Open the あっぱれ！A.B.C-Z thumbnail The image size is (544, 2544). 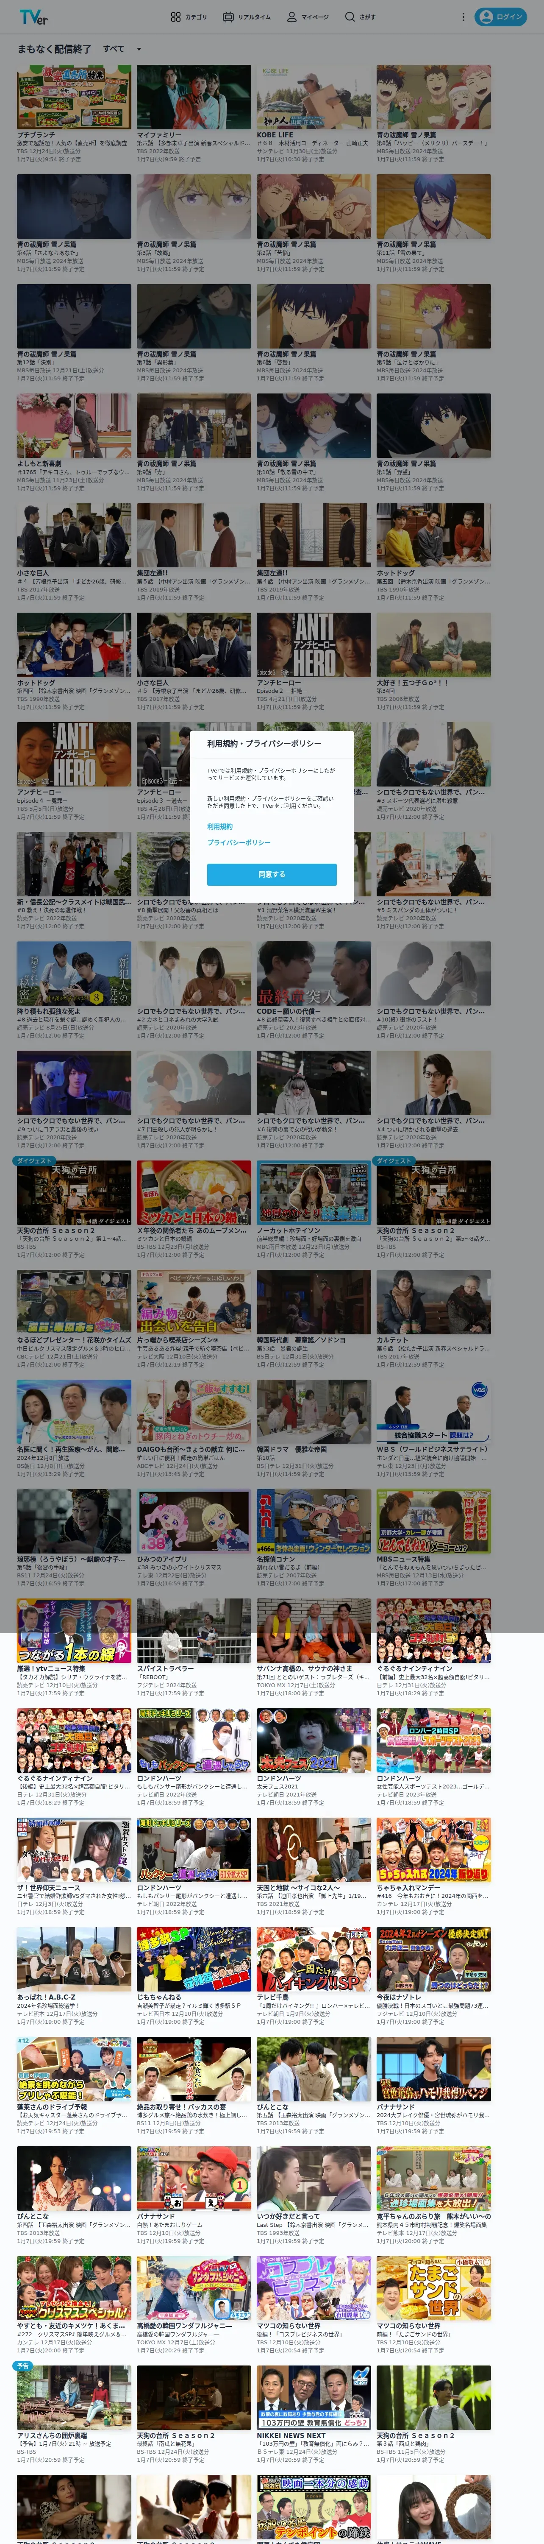click(74, 1960)
